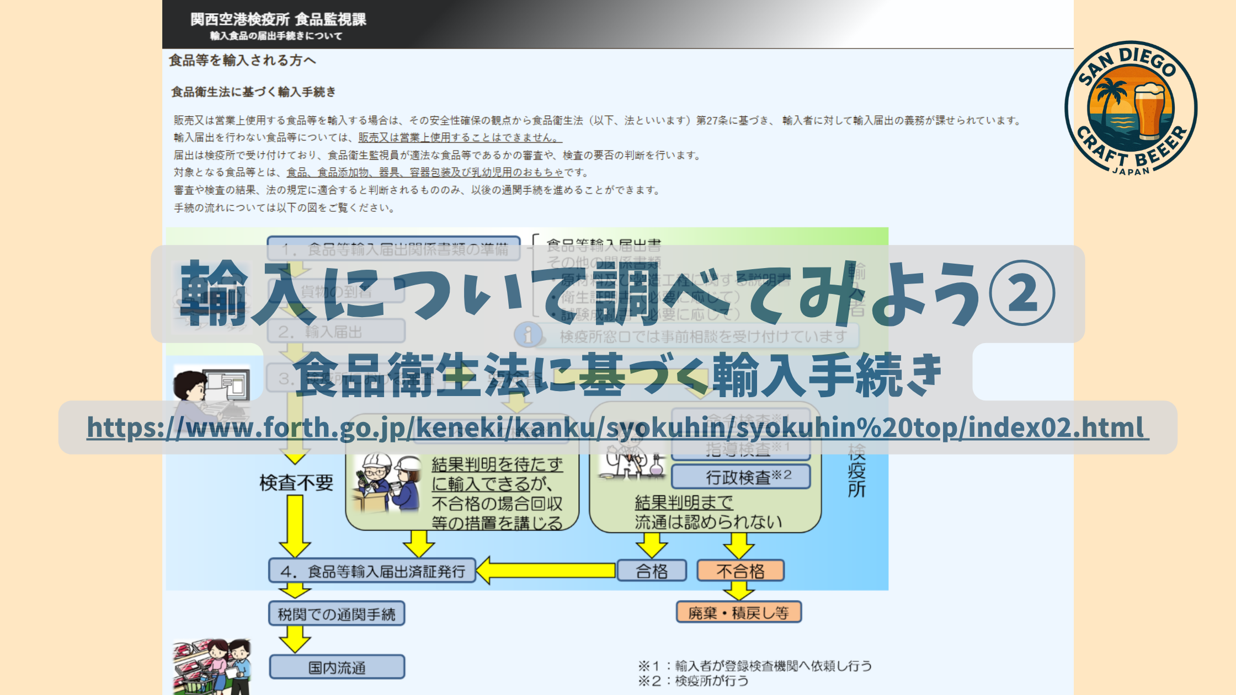Click the ※2：検疫所が行う footnote
This screenshot has width=1236, height=695.
pos(694,681)
